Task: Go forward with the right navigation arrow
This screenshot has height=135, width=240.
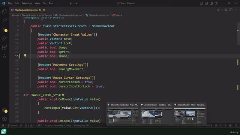Action: coord(76,3)
